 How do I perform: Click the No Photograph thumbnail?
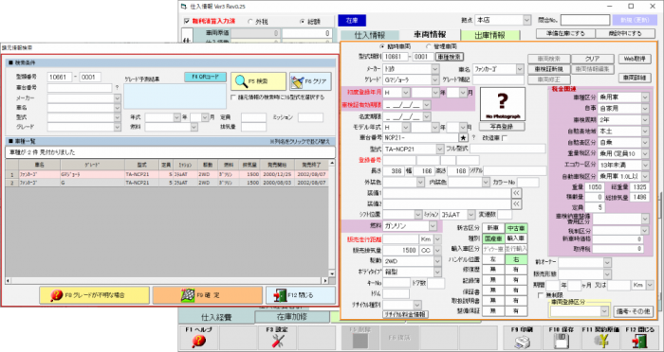[x=502, y=104]
